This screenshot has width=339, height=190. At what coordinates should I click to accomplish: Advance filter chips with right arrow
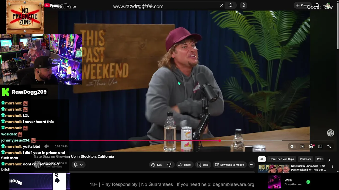[329, 160]
